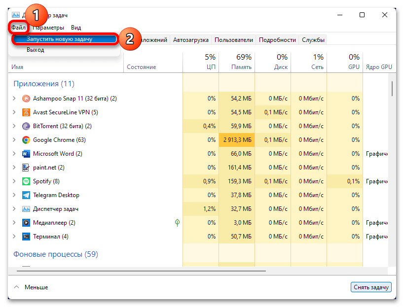Click Chrome's 2 913,3 МБ memory value

(x=237, y=140)
